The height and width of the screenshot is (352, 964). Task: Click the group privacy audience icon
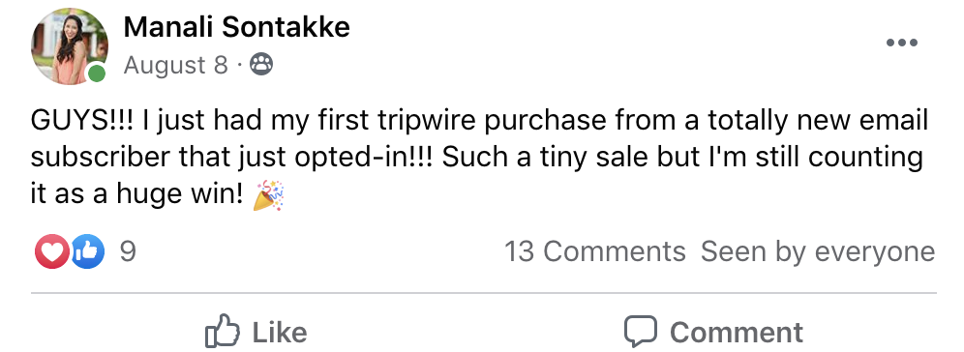(261, 64)
